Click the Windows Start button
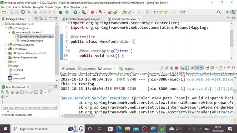The width and height of the screenshot is (237, 133). 5,129
